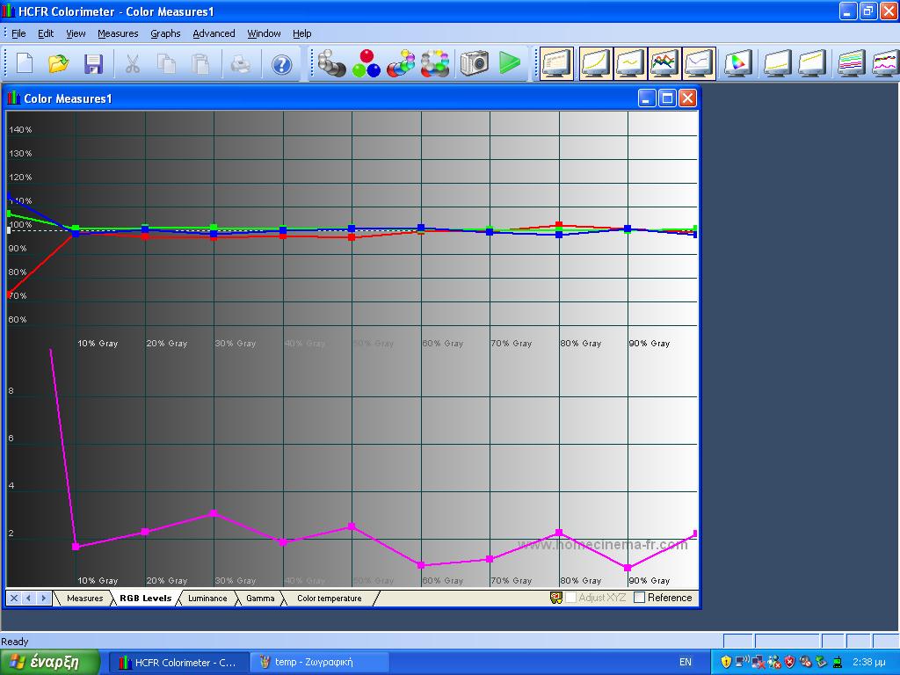900x675 pixels.
Task: Toggle the Adjust XYZ checkbox
Action: (x=570, y=598)
